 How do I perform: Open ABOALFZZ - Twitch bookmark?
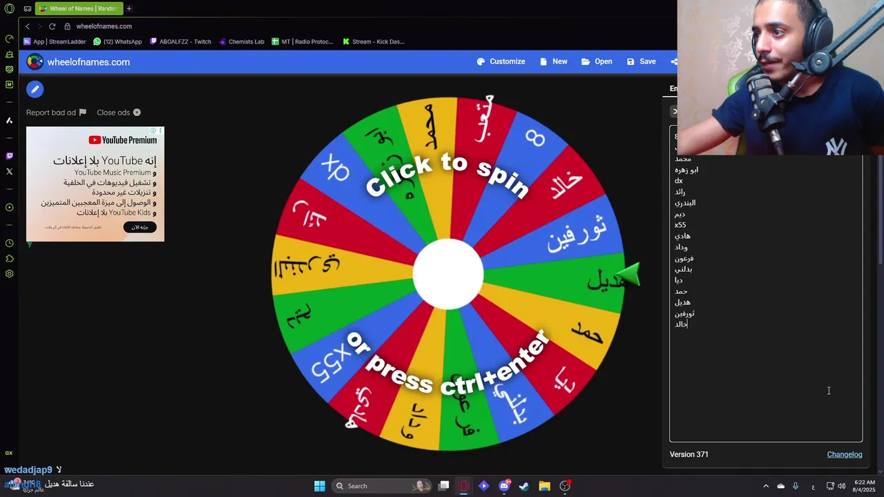(180, 41)
